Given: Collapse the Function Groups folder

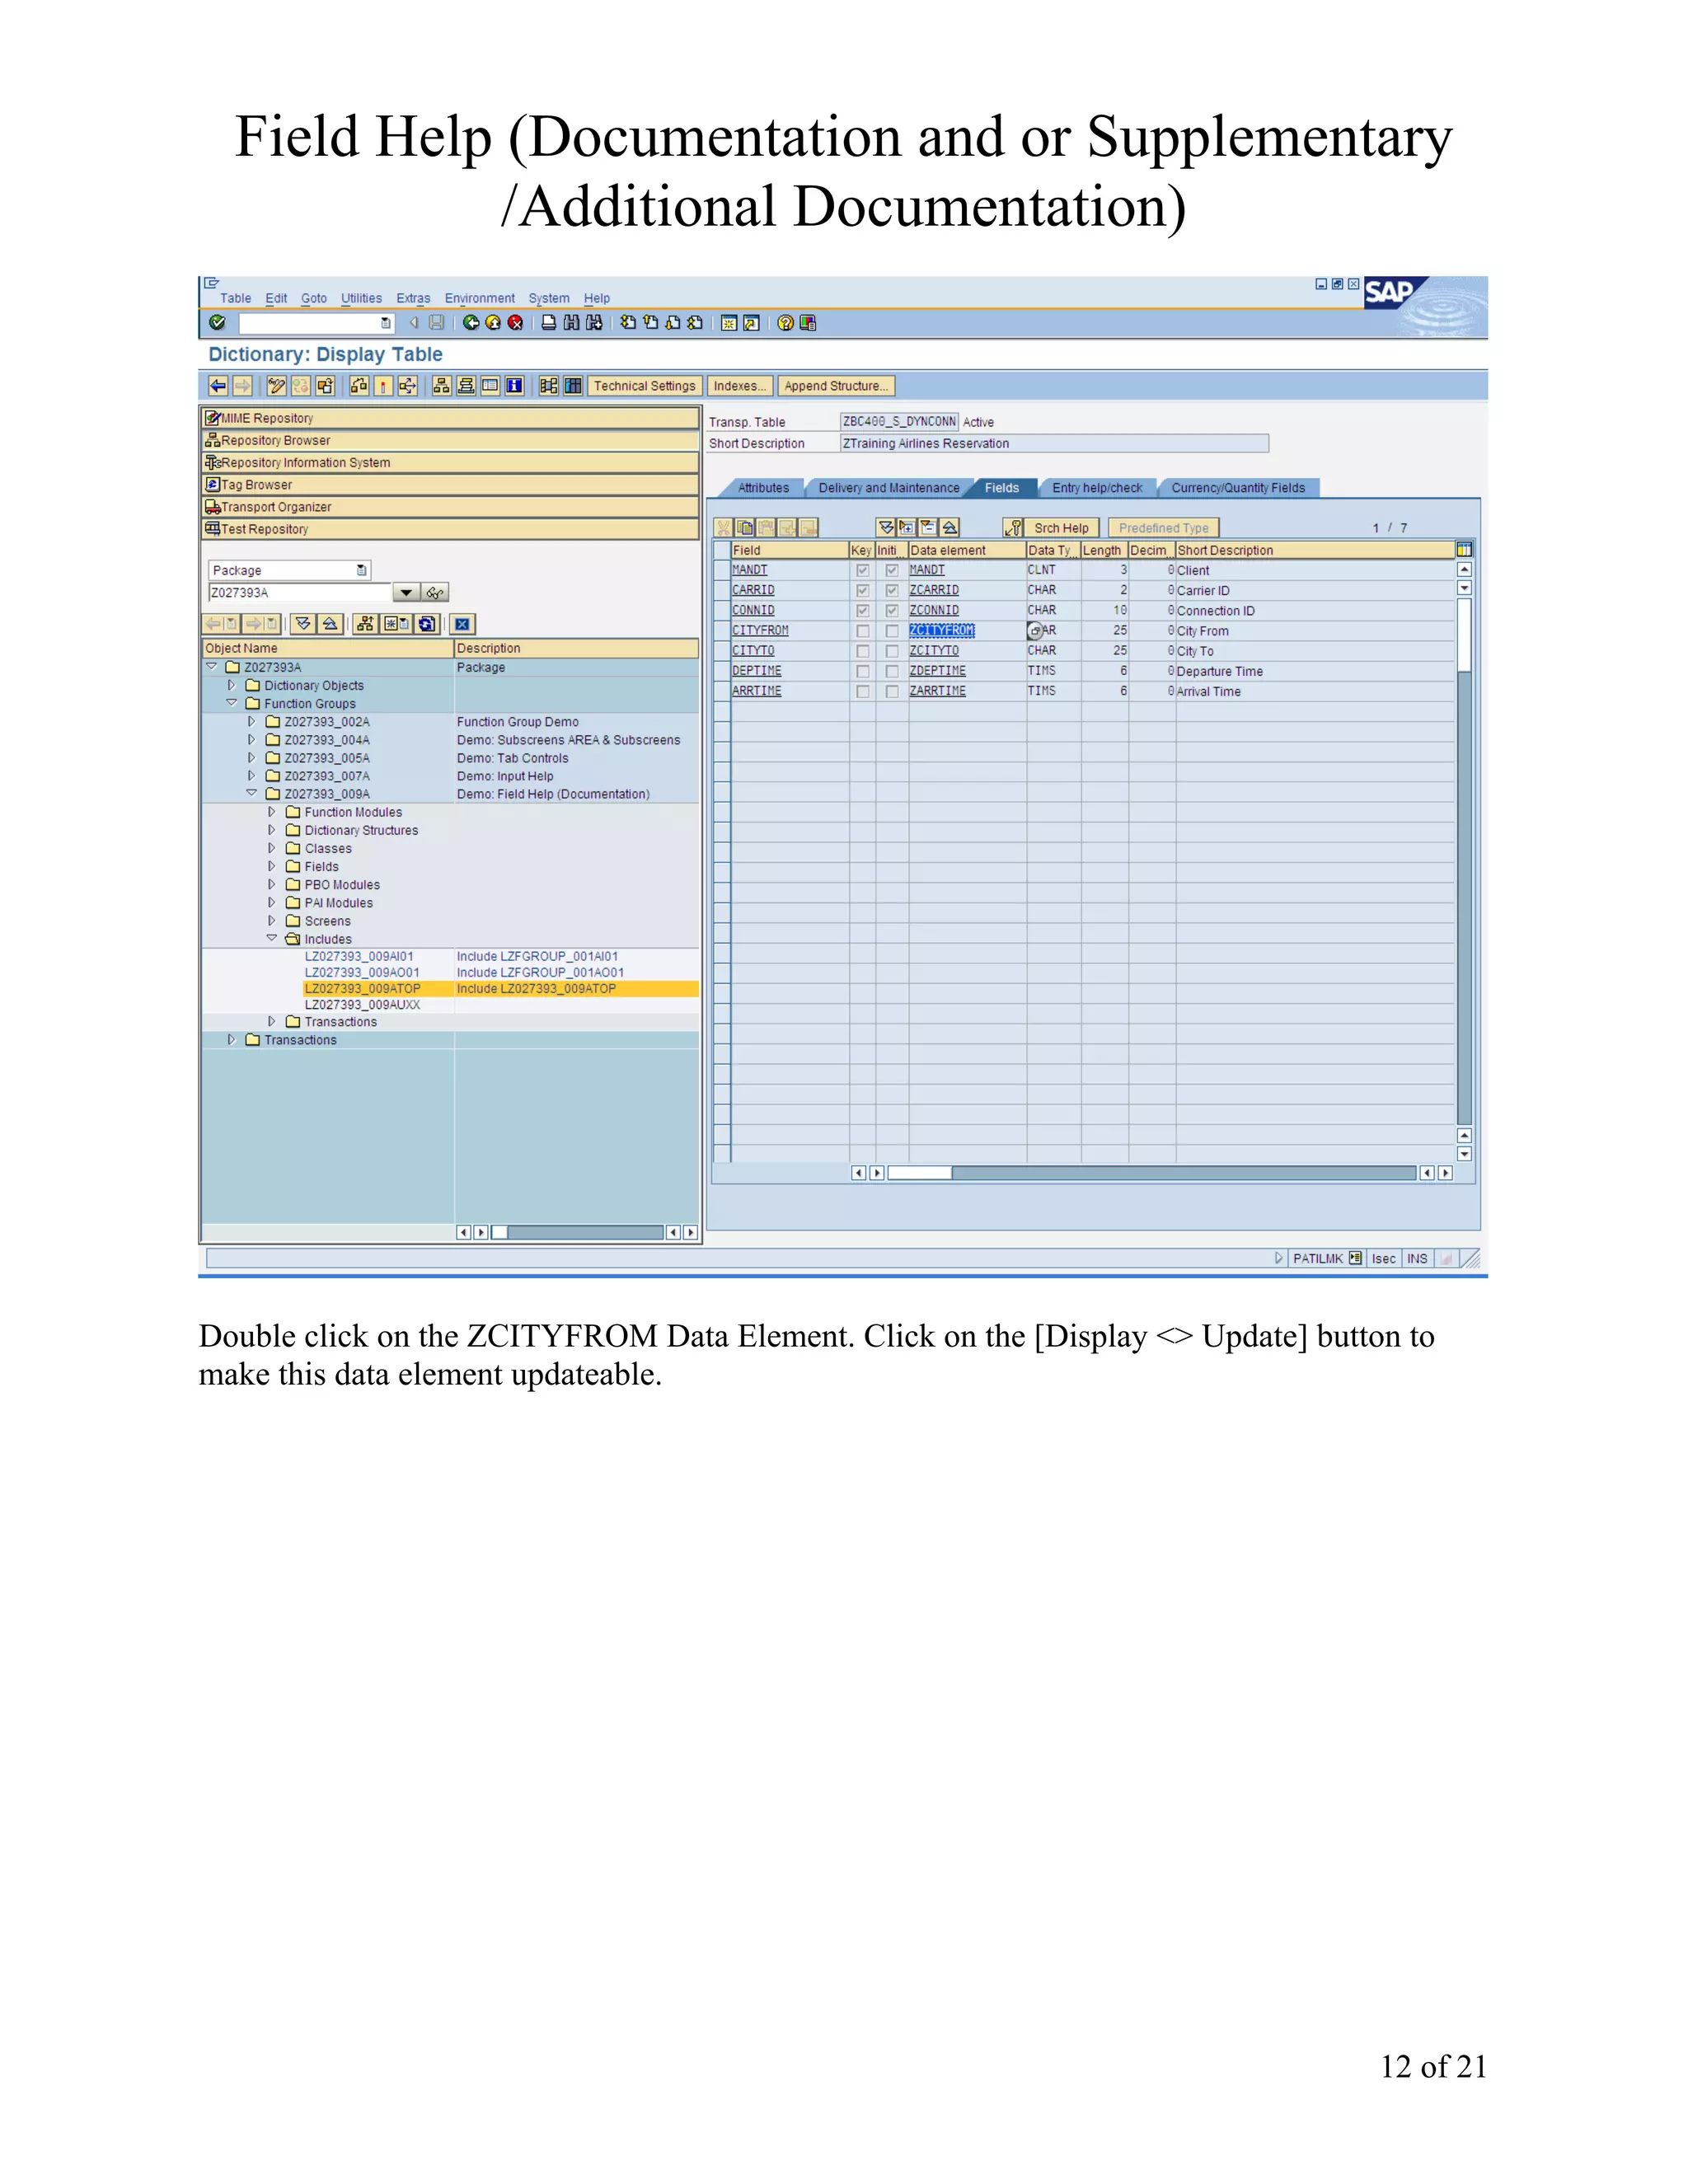Looking at the screenshot, I should coord(231,703).
